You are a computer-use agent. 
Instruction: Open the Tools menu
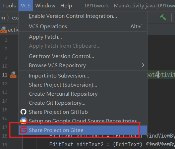9,6
